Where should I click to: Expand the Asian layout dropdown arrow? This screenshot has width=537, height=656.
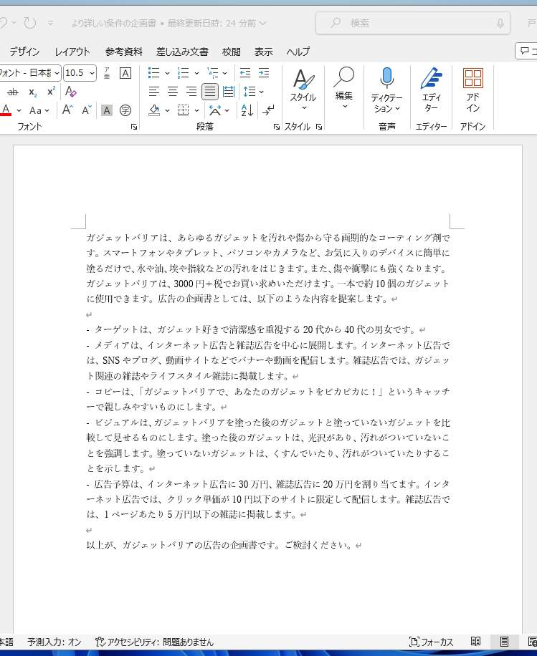point(227,110)
